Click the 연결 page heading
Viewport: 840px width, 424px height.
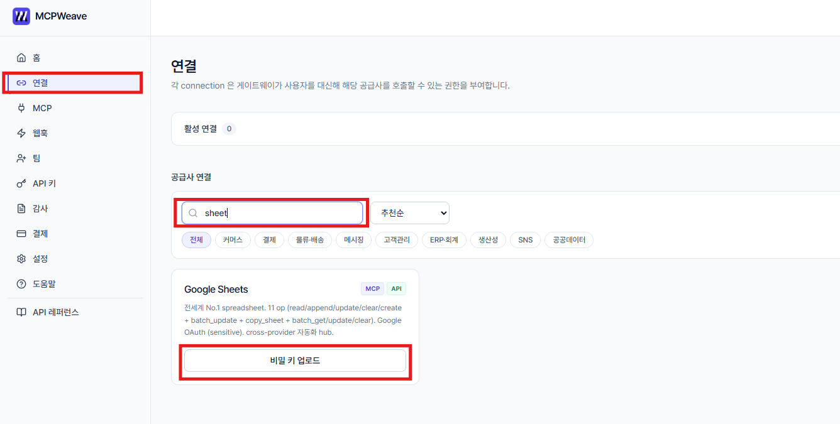point(184,66)
